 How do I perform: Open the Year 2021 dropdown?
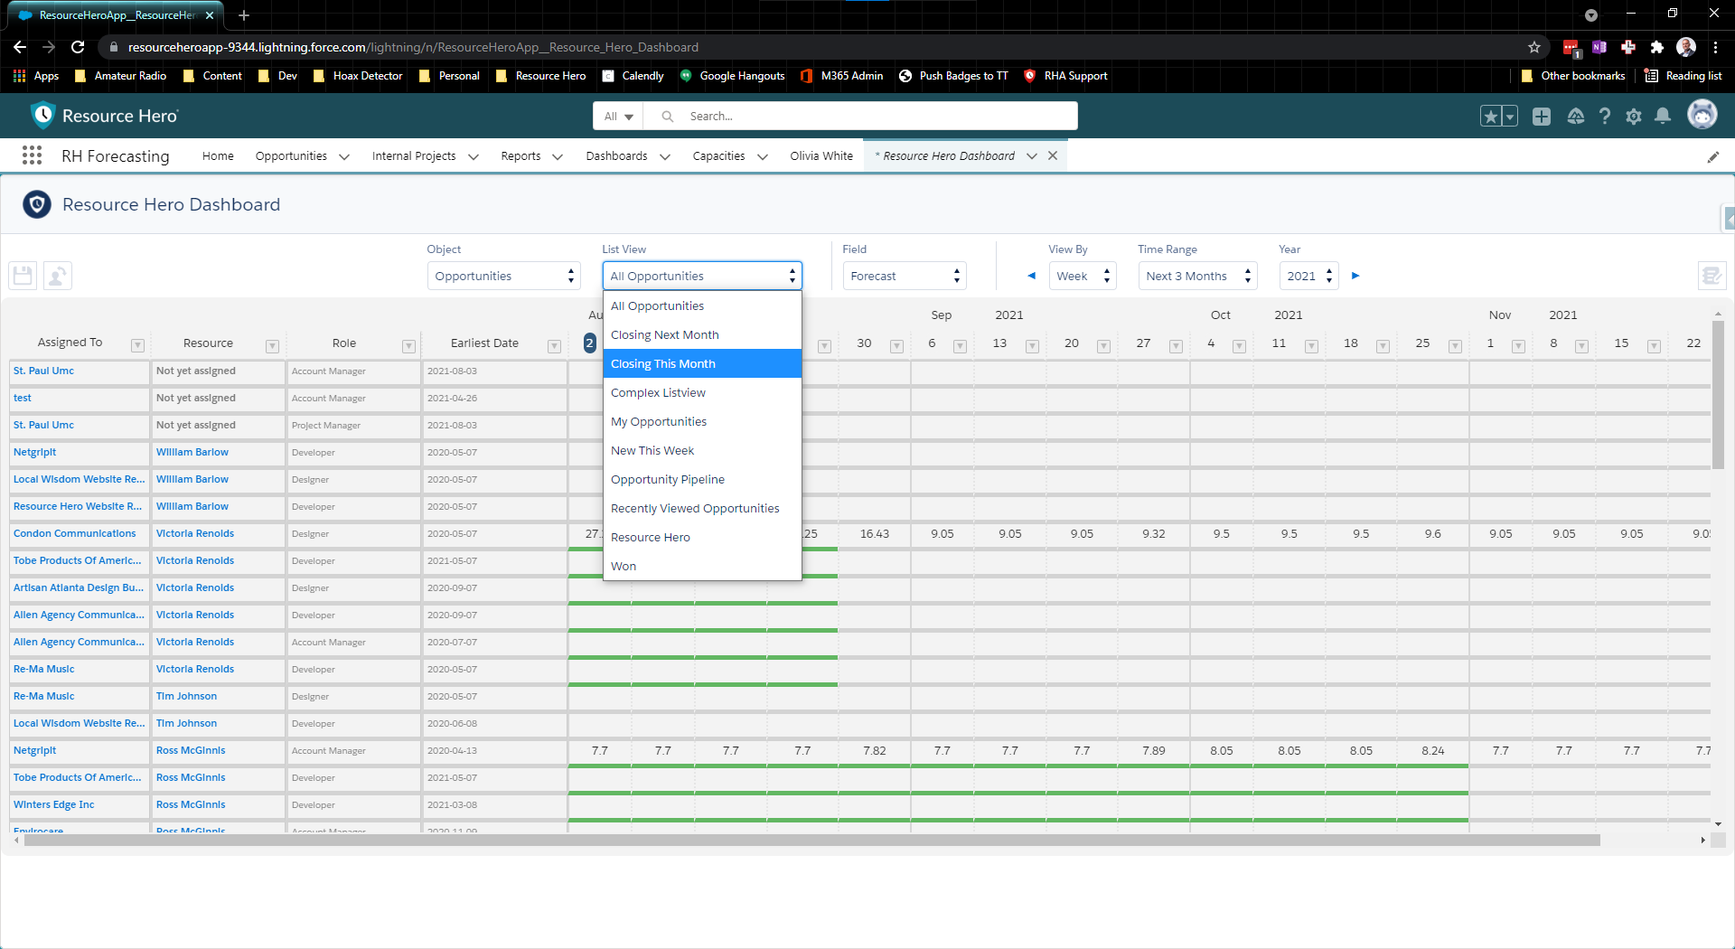(1308, 276)
